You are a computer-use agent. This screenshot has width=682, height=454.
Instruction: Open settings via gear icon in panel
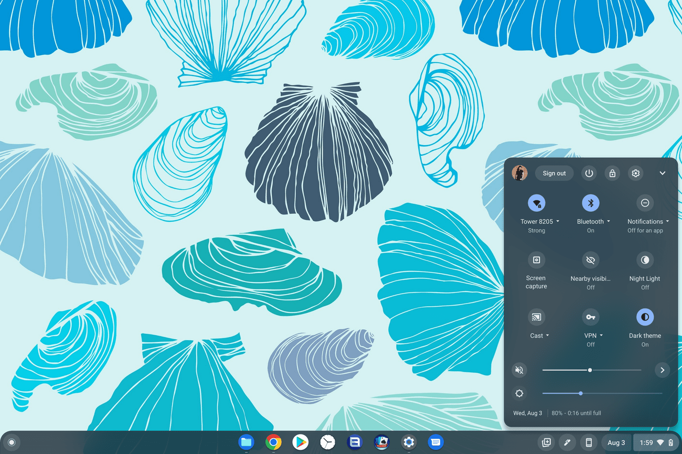coord(636,174)
